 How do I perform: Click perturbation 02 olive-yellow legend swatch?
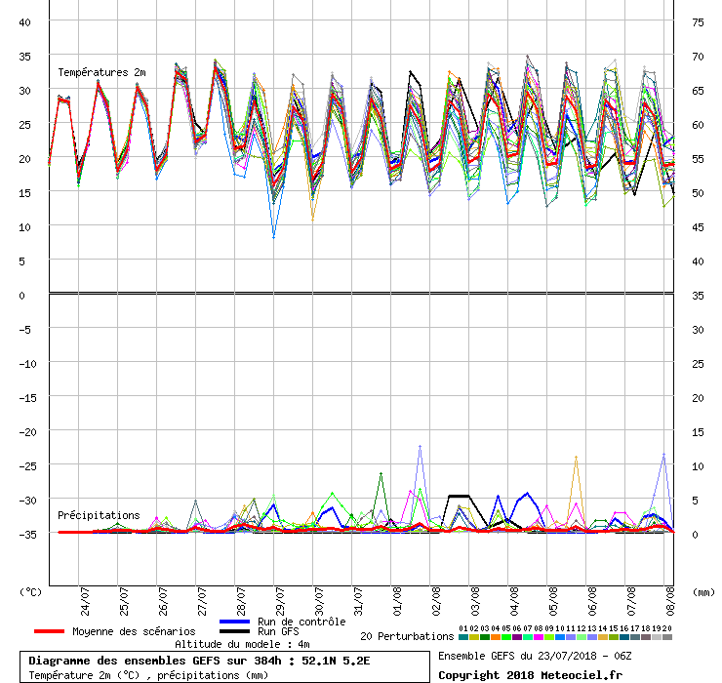point(474,637)
